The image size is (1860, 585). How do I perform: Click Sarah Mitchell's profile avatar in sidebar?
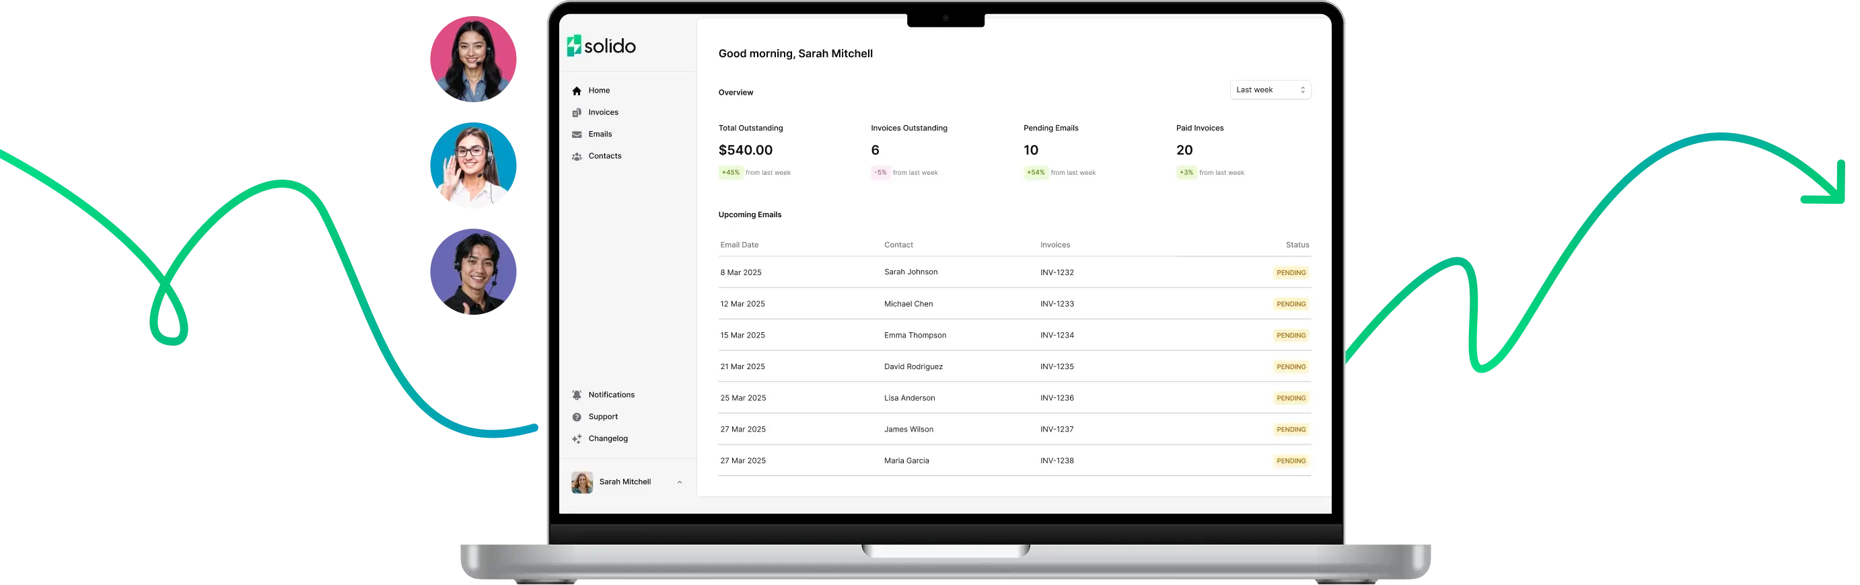point(581,482)
